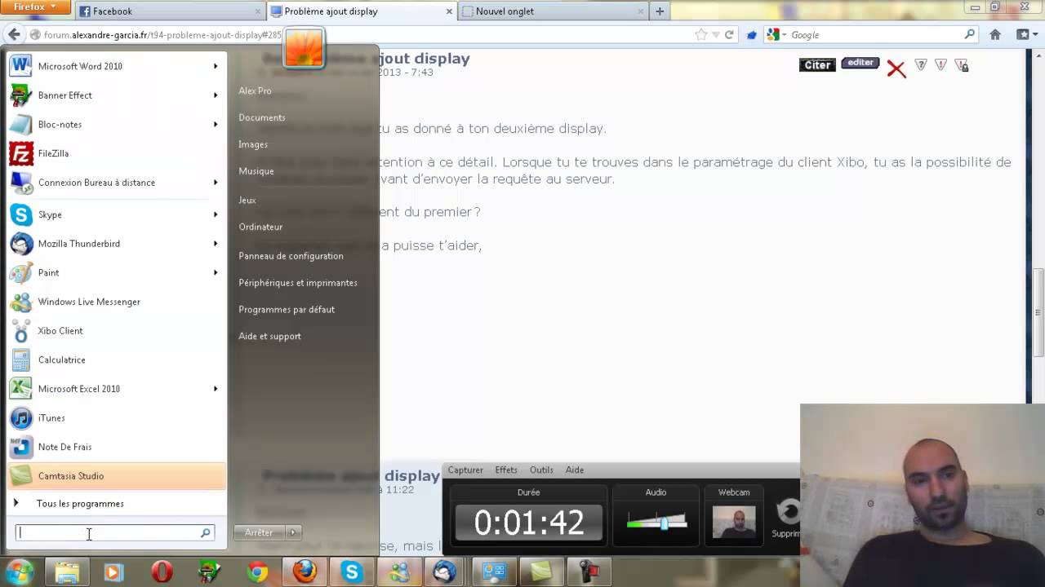
Task: Delete post with red X icon
Action: [896, 68]
